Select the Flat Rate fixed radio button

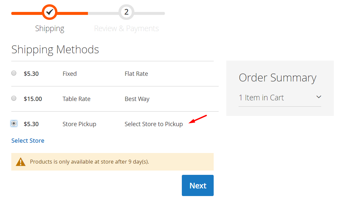(14, 73)
